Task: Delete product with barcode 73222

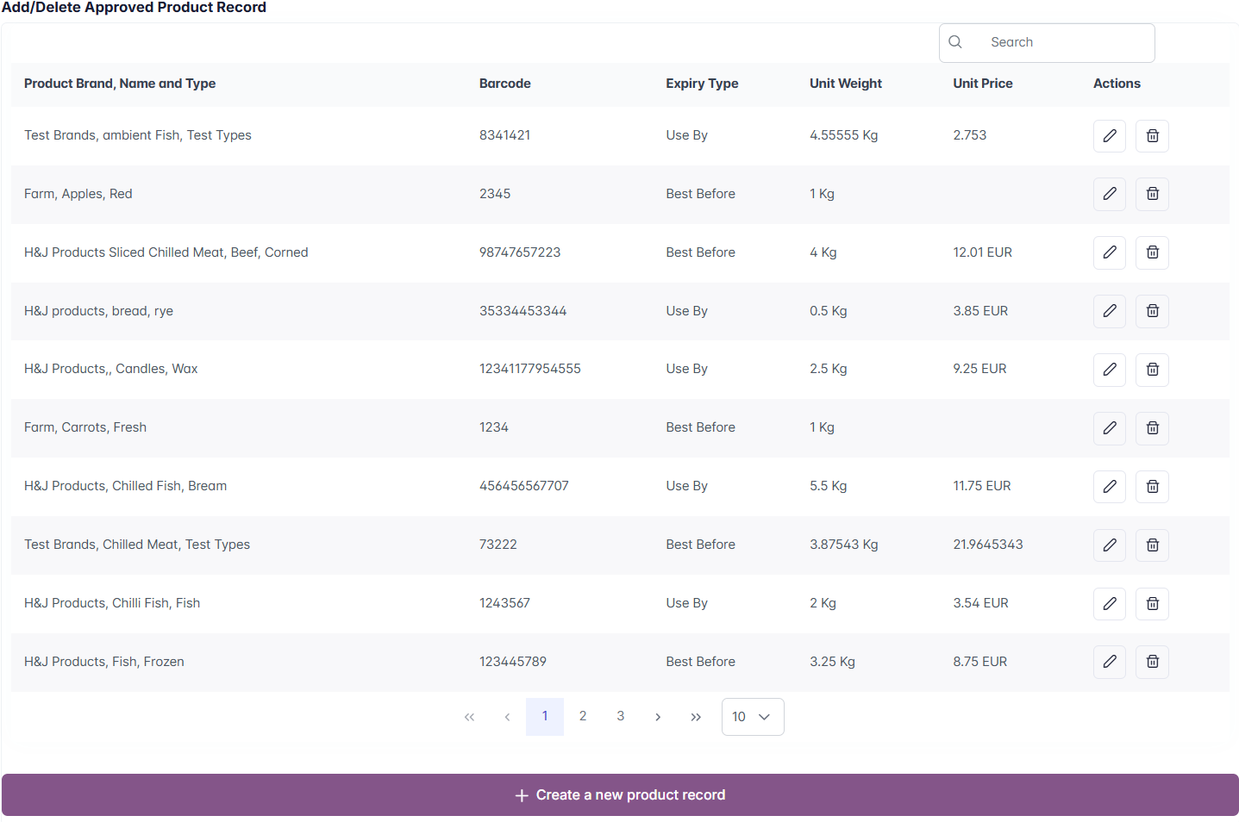Action: (x=1152, y=545)
